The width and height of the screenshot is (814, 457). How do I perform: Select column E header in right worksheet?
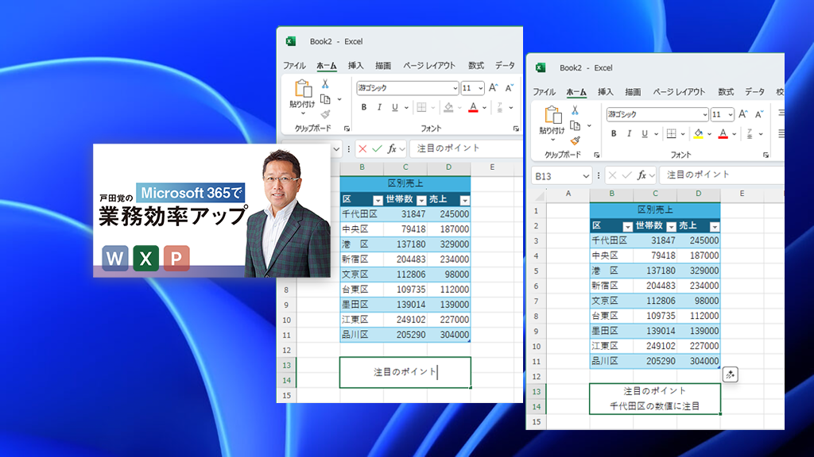click(x=742, y=194)
